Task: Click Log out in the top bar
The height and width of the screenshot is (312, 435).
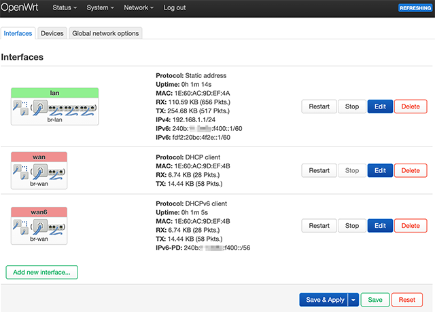Action: click(175, 8)
